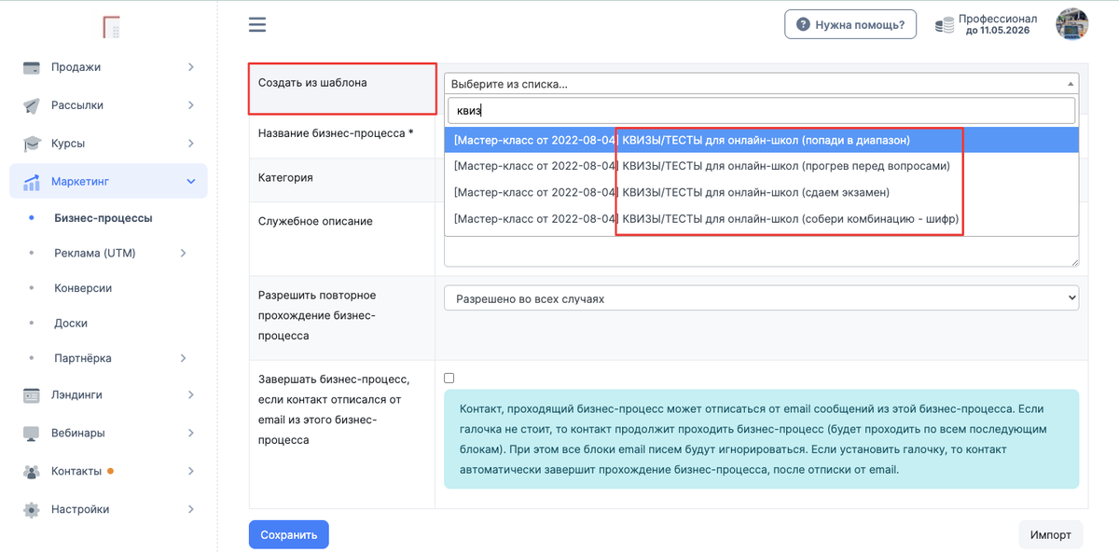
Task: Click the Рассылки paper plane icon
Action: point(32,105)
